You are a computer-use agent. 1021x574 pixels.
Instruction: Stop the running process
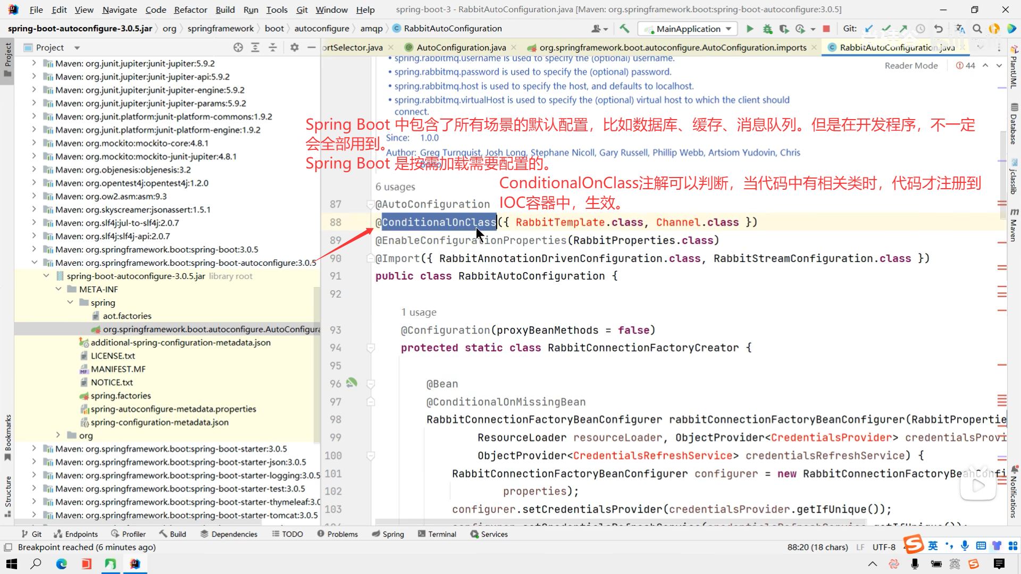coord(826,29)
